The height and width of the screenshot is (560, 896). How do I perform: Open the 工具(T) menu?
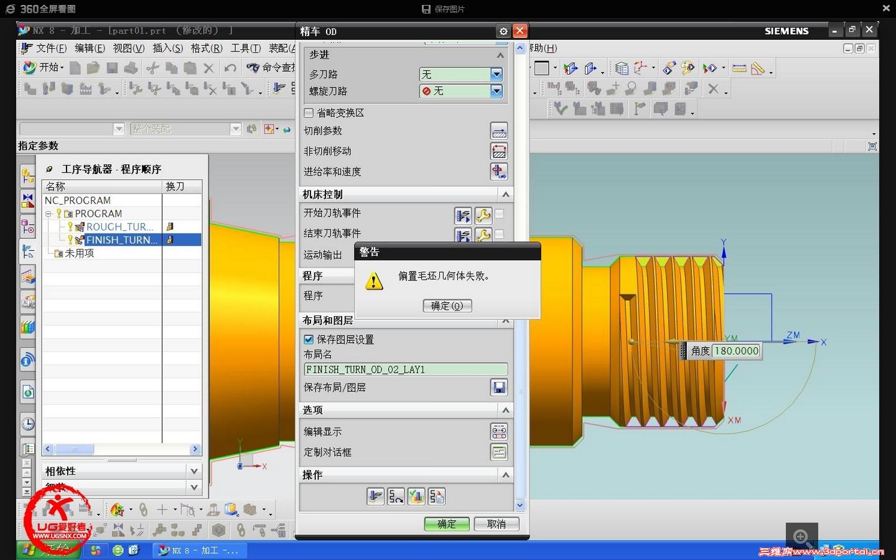246,48
